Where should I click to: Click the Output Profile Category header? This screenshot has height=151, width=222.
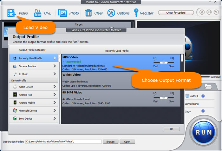pyautogui.click(x=32, y=50)
